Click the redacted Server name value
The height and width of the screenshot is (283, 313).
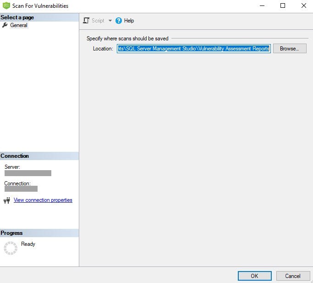pyautogui.click(x=28, y=173)
